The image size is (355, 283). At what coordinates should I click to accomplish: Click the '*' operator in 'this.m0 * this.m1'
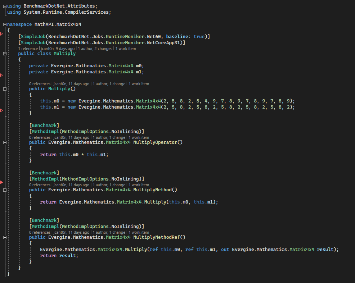tap(83, 155)
